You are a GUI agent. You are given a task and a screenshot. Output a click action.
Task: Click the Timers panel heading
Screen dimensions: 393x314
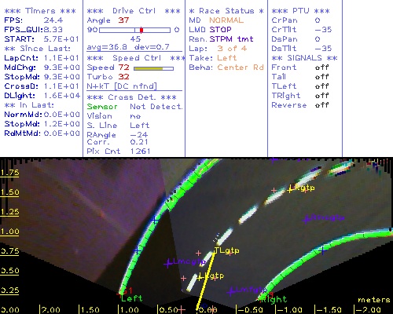[40, 11]
